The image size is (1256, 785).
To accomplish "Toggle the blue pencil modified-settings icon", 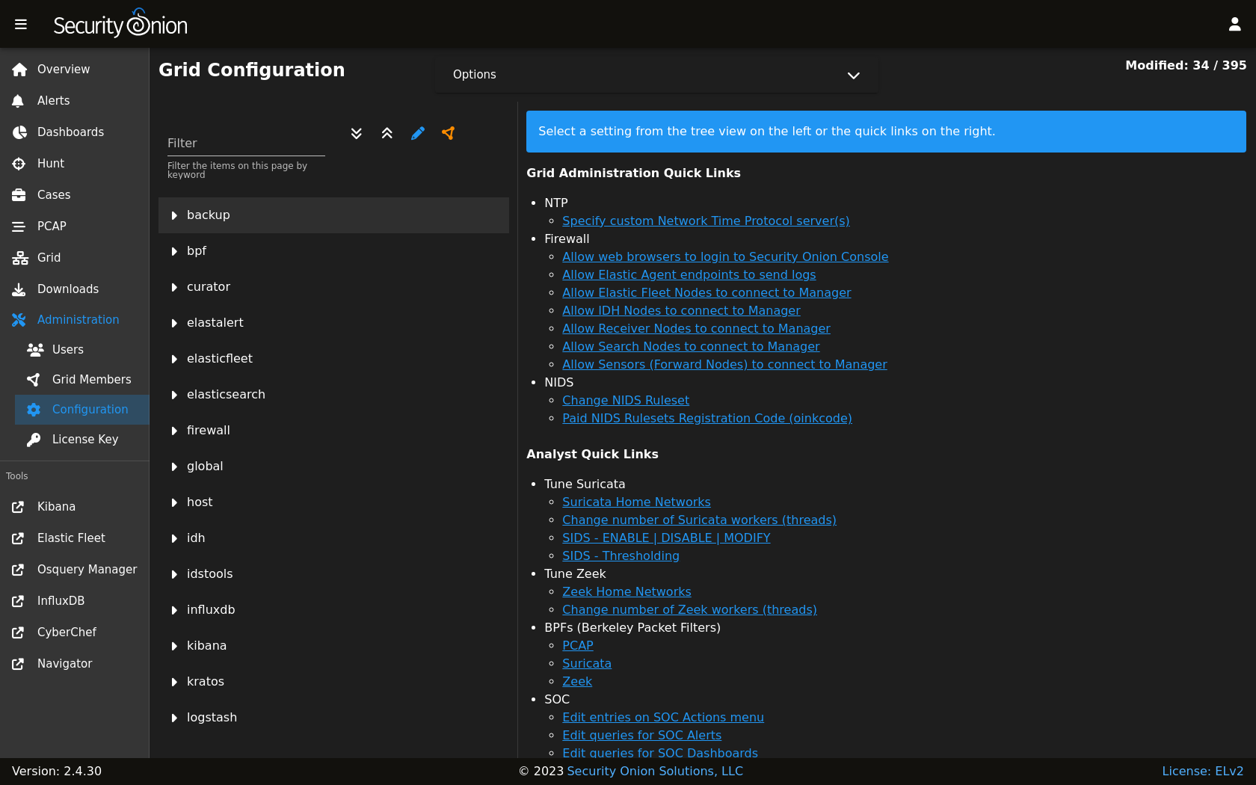I will [418, 133].
